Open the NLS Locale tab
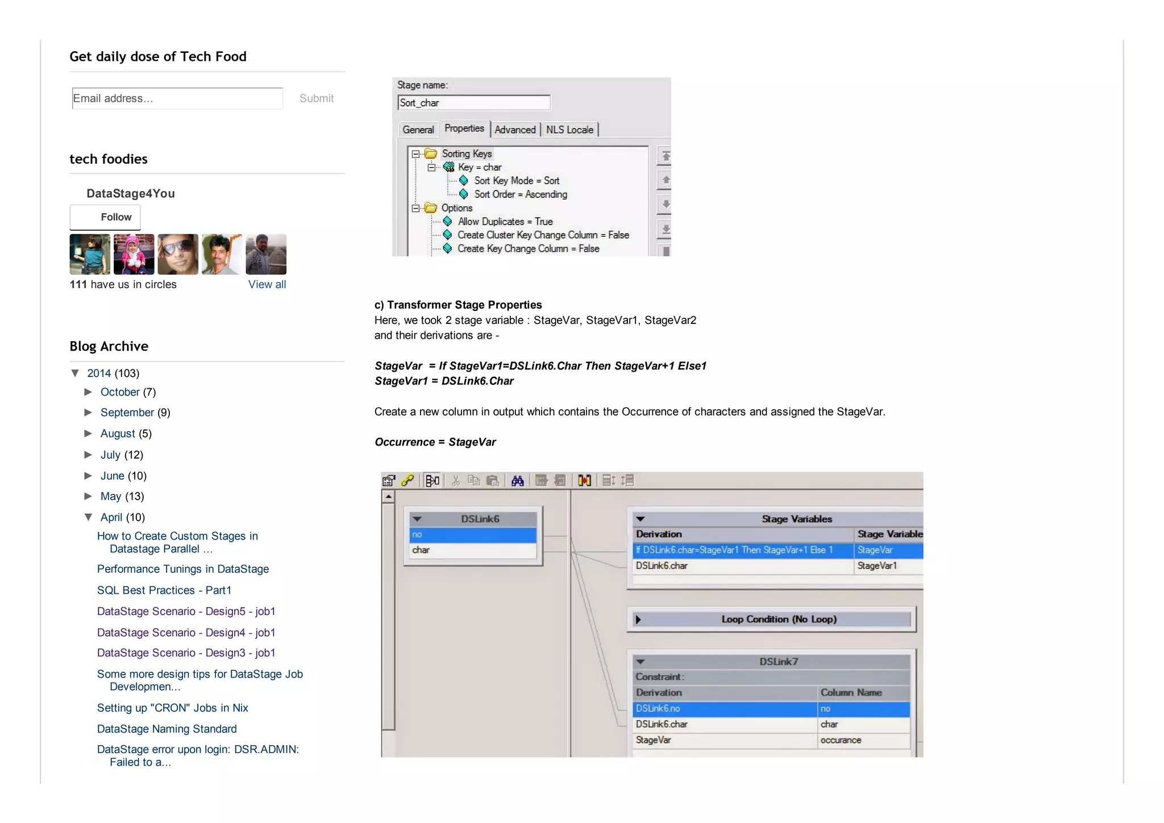This screenshot has height=823, width=1164. (569, 130)
